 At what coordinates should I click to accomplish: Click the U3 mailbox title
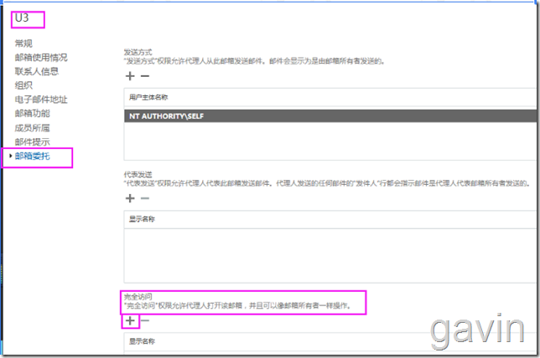tap(22, 18)
